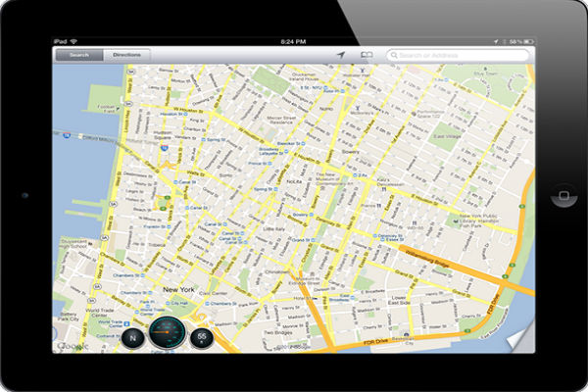Open the bookmarks book icon
This screenshot has width=588, height=392.
pos(367,56)
